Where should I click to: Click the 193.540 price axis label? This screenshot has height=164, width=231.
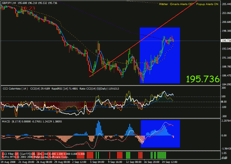coord(226,49)
